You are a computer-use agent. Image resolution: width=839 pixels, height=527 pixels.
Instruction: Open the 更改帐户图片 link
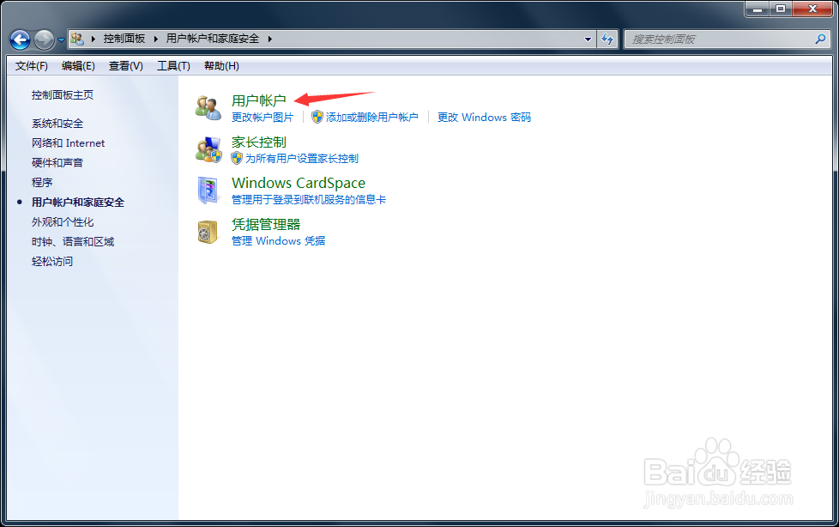264,118
